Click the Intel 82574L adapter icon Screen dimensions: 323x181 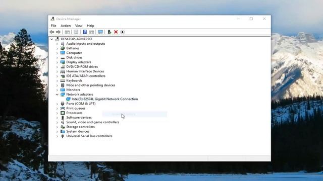(x=68, y=99)
